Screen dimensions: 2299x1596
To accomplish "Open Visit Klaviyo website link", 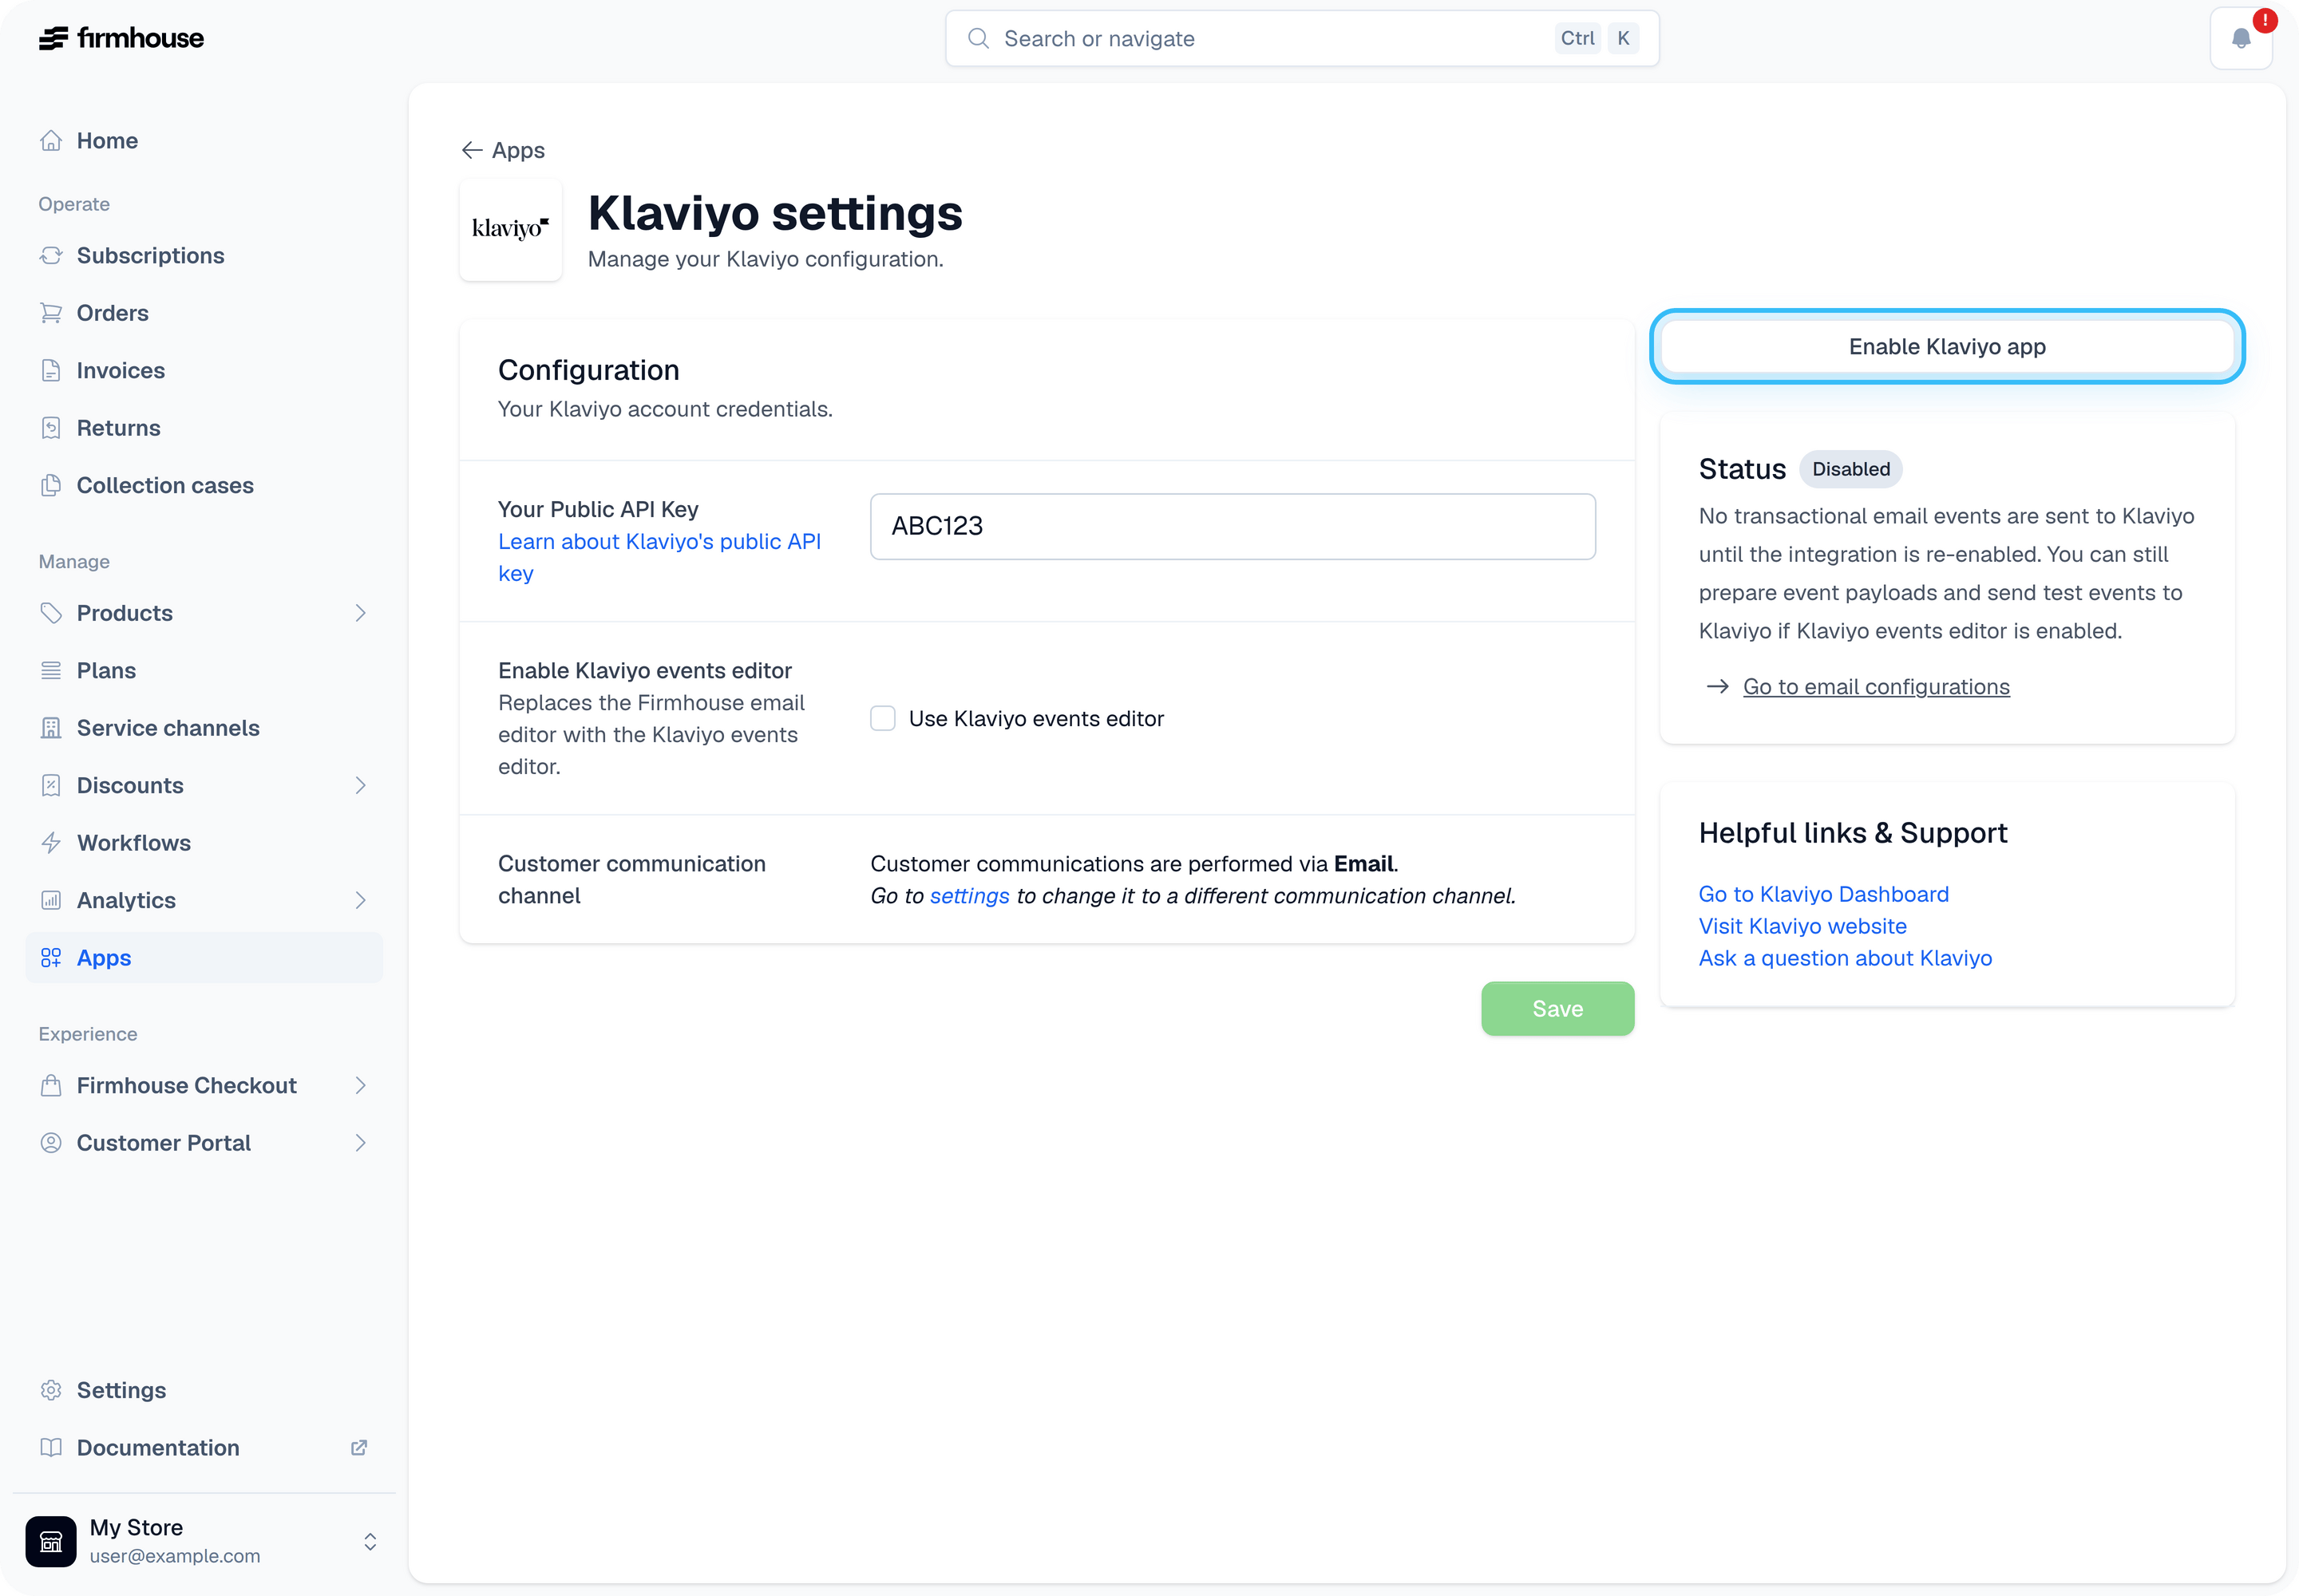I will coord(1802,926).
